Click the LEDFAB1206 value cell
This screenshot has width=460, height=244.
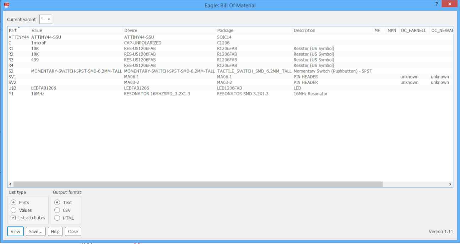point(44,88)
